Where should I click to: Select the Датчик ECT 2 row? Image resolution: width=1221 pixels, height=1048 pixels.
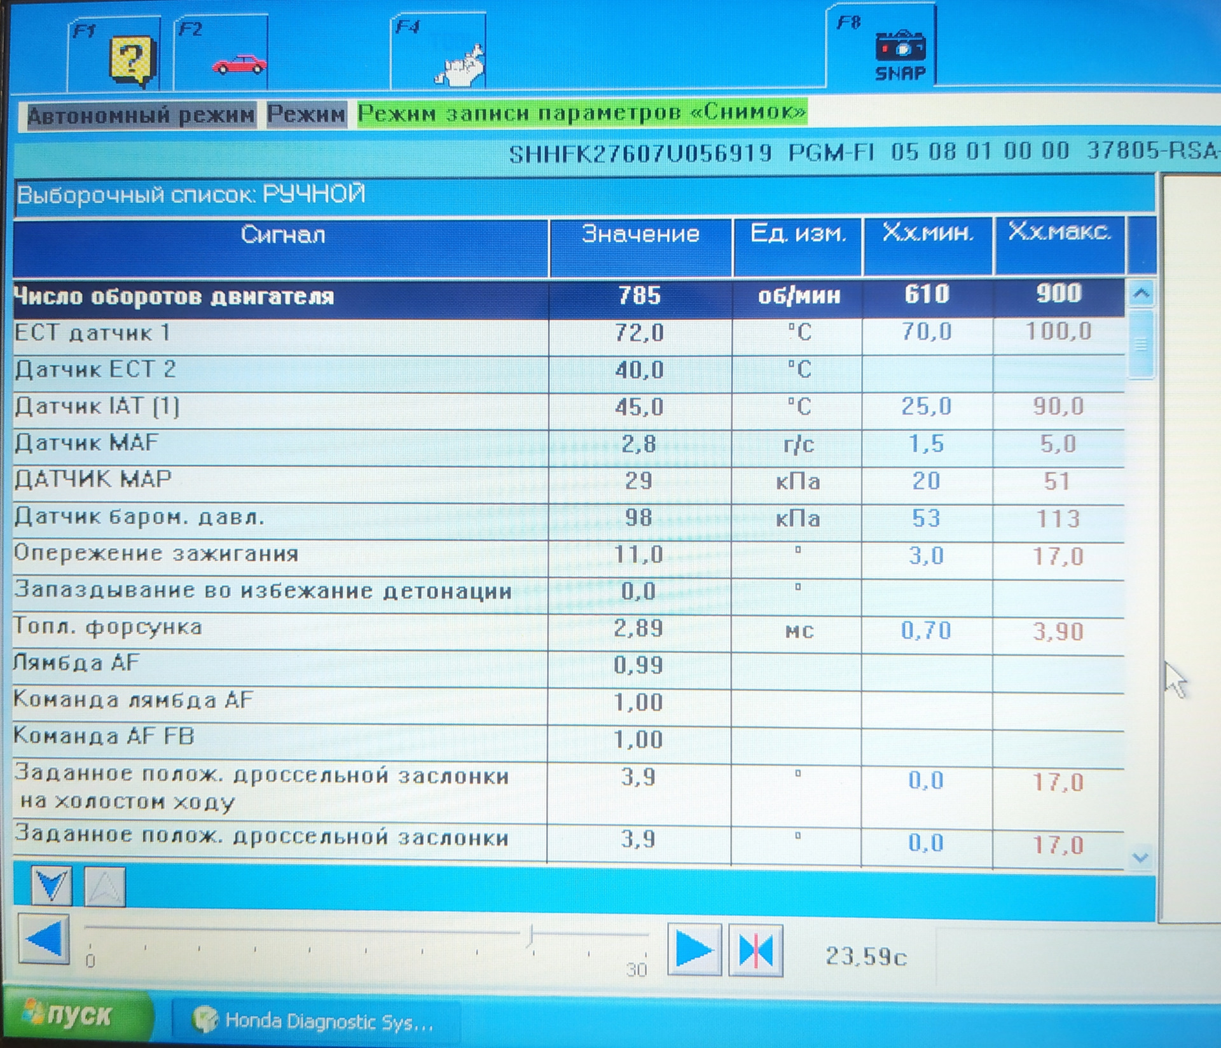point(569,373)
